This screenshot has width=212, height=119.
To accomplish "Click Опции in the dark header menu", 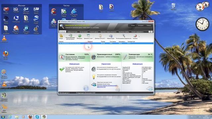I will click(x=133, y=25).
